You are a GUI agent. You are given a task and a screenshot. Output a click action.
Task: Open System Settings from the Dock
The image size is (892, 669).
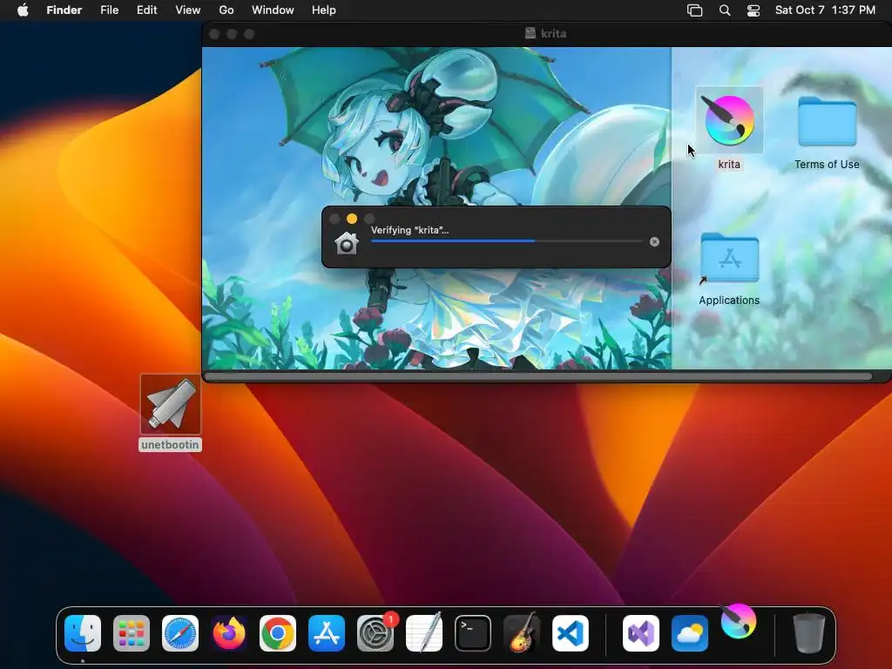(x=375, y=633)
